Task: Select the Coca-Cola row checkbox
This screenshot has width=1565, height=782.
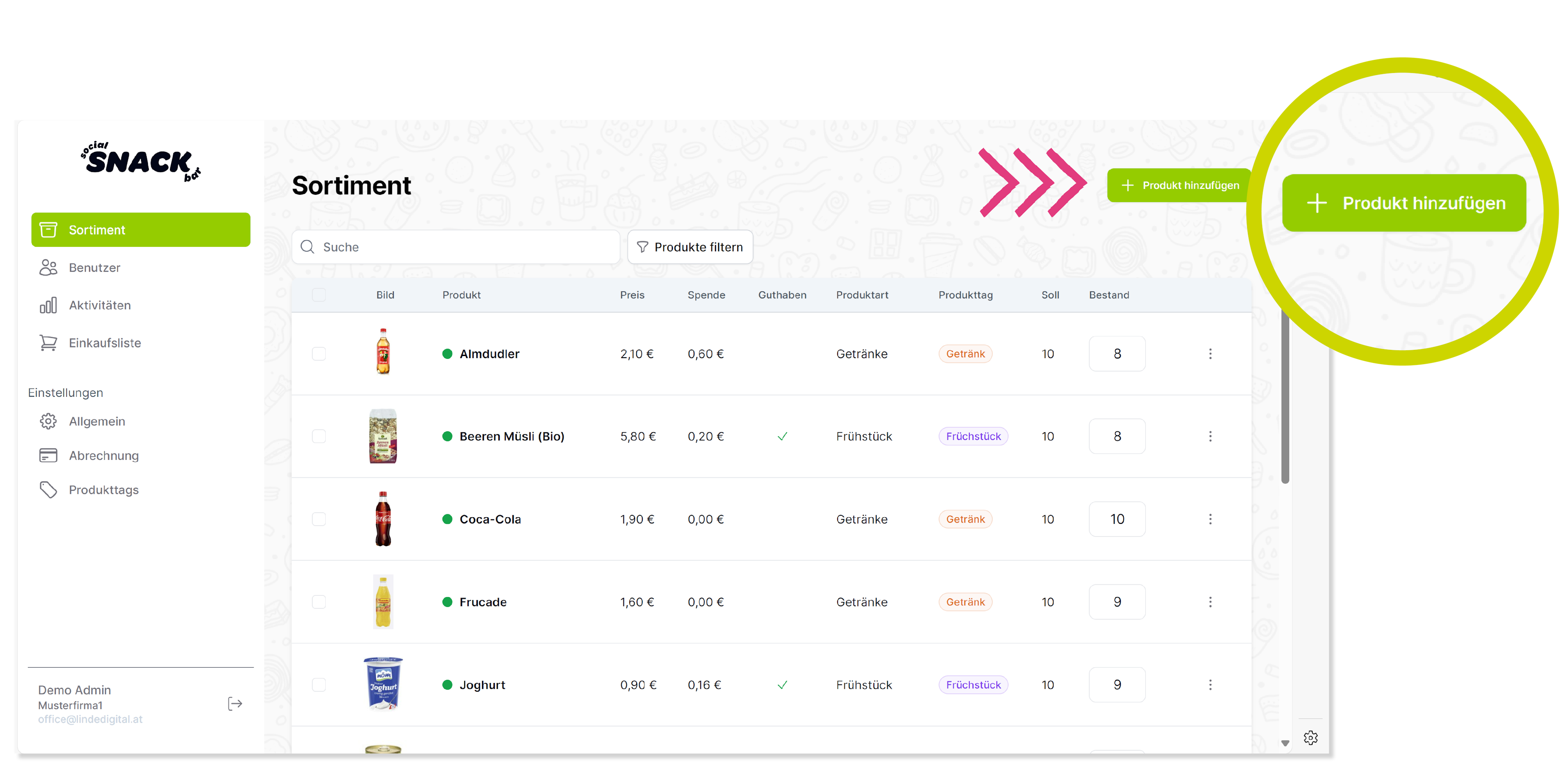Action: [x=318, y=518]
